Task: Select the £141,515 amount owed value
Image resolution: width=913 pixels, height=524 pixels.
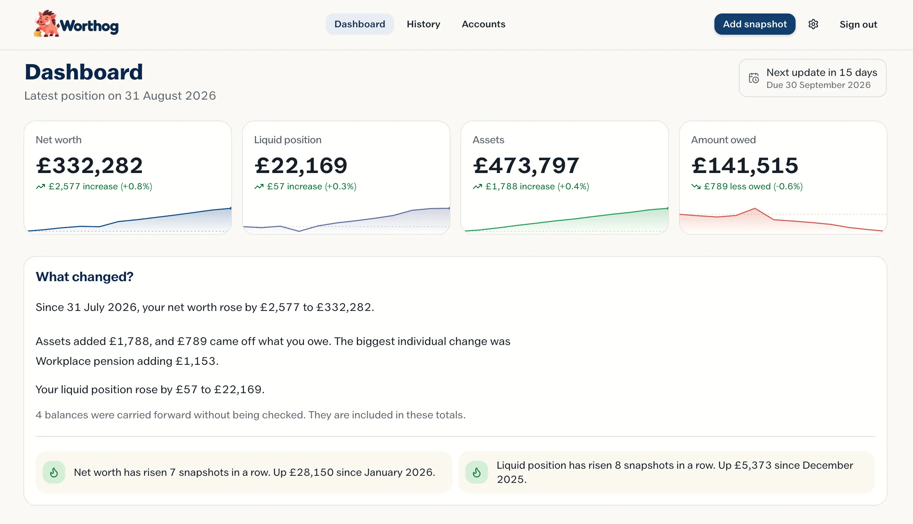Action: pyautogui.click(x=745, y=166)
